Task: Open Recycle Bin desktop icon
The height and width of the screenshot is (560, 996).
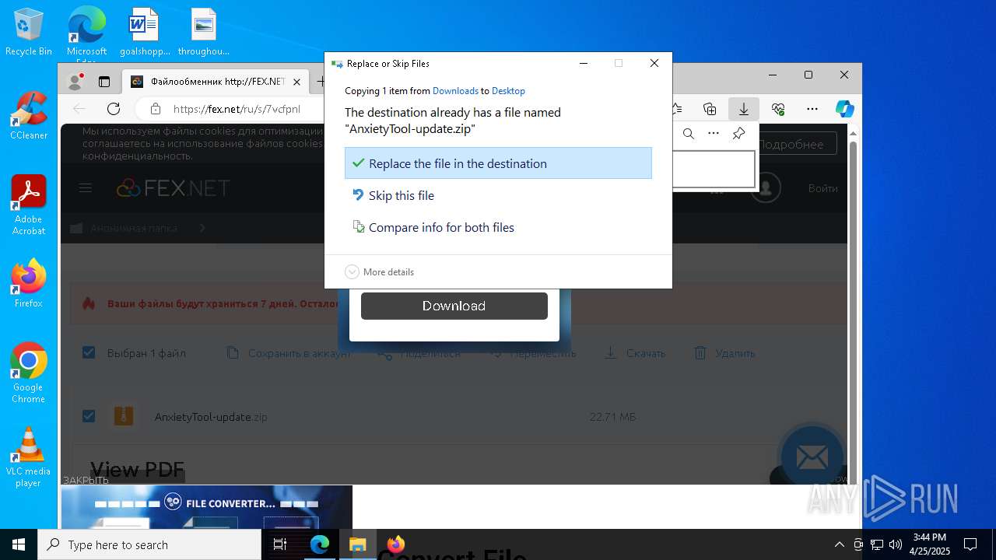Action: point(29,33)
